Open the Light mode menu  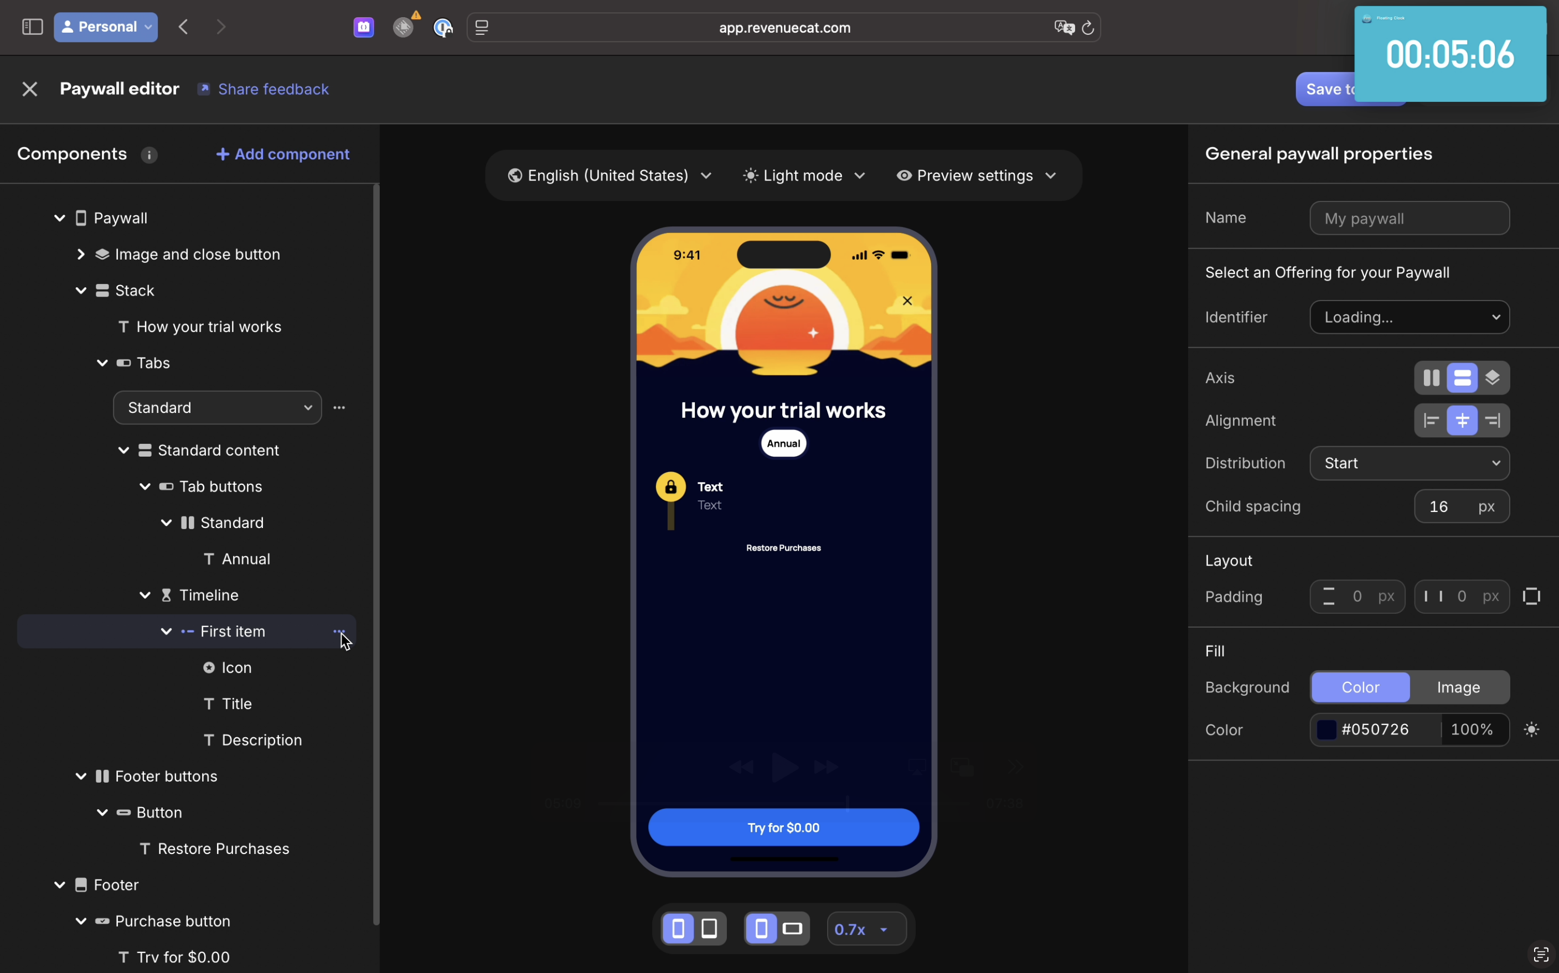803,175
